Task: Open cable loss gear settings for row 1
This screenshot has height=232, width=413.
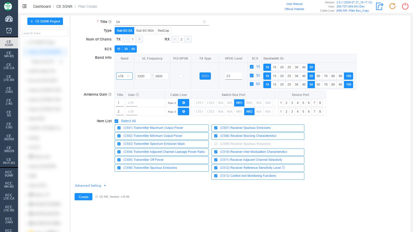Action: (x=184, y=103)
